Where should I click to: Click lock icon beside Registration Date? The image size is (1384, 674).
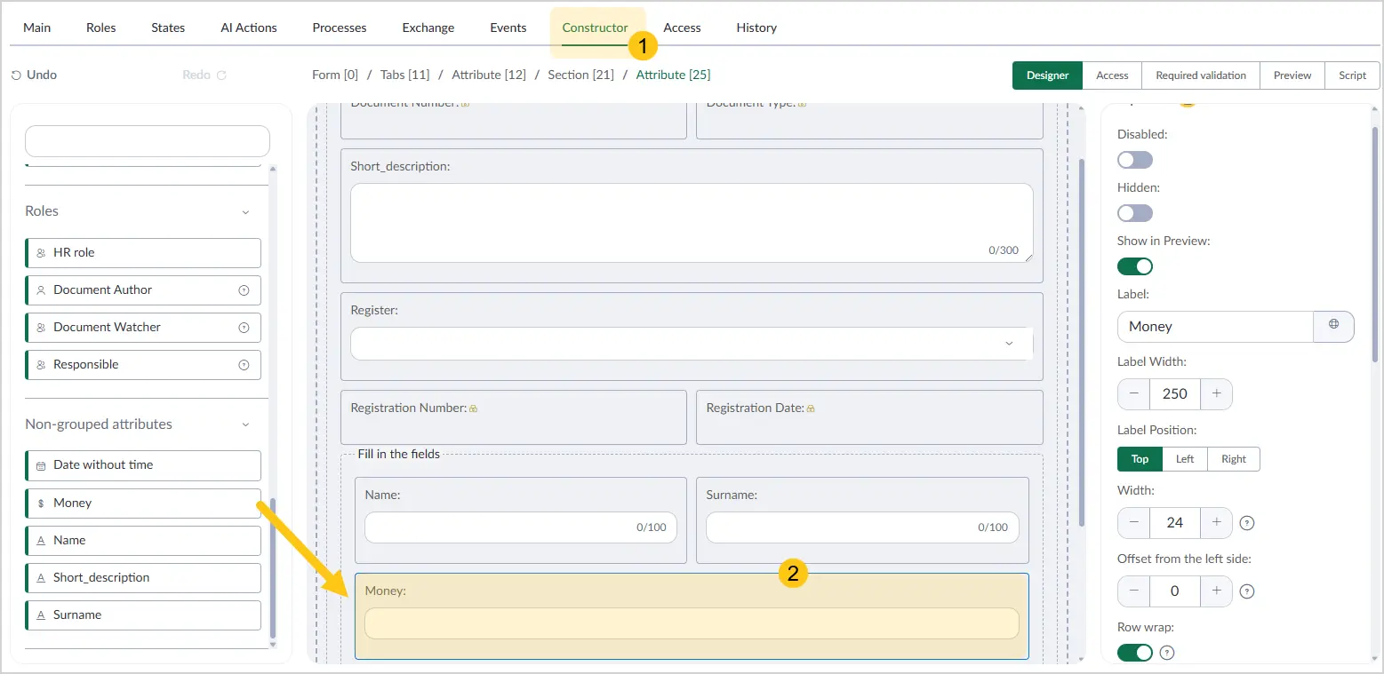click(811, 408)
